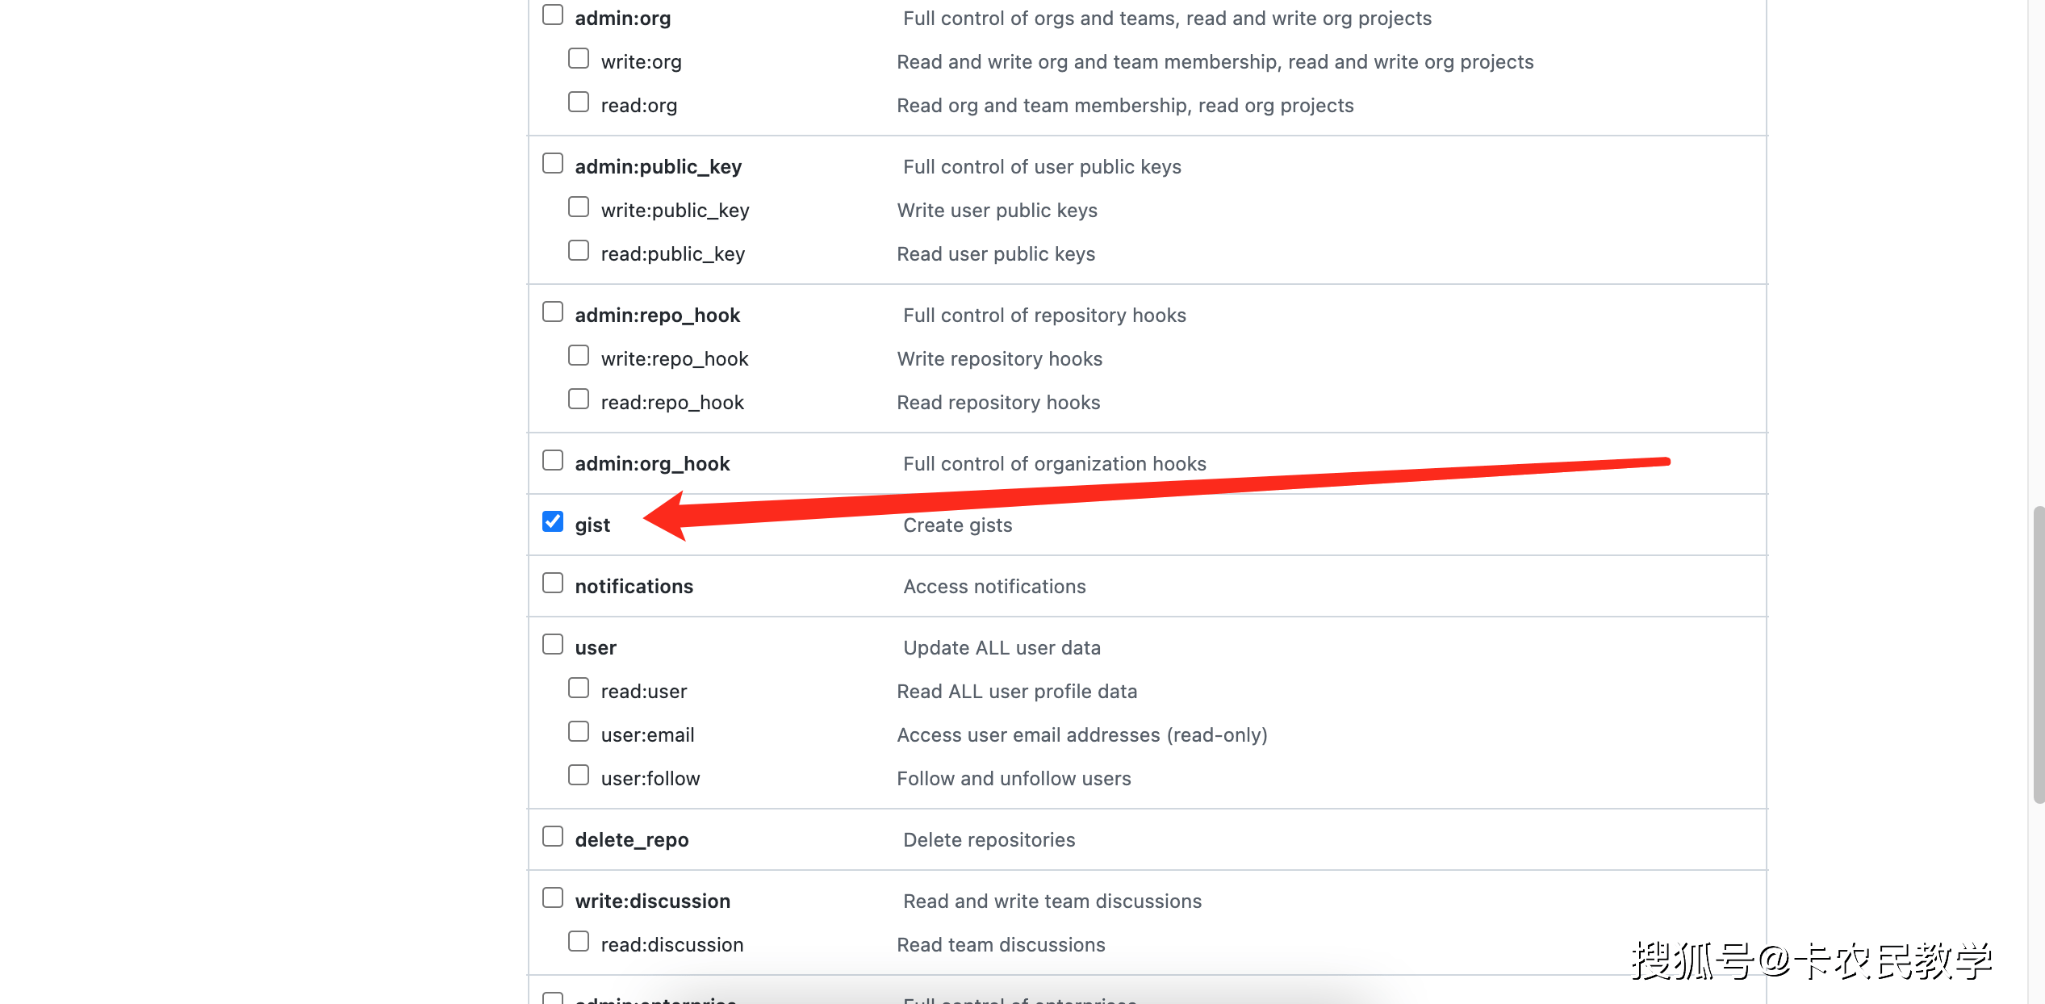Tick write:repo_hook checkbox

[579, 355]
